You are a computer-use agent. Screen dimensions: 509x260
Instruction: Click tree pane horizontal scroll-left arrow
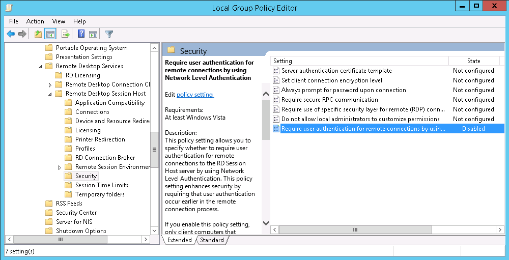(x=10, y=240)
